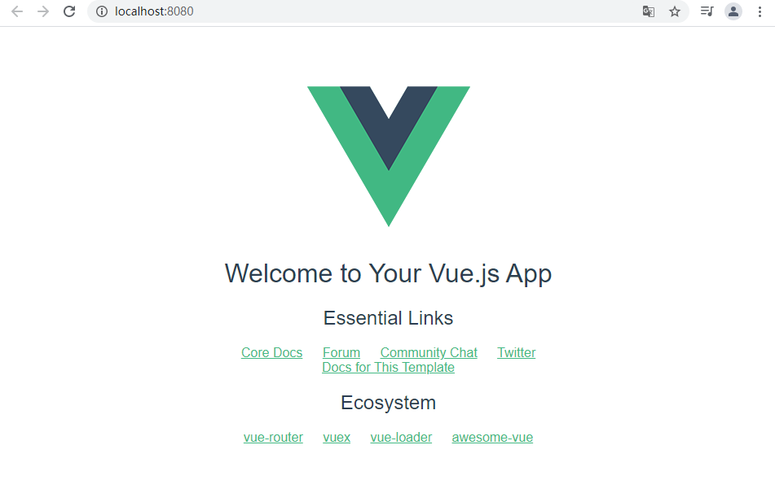
Task: Bookmark this page with the star
Action: (675, 11)
